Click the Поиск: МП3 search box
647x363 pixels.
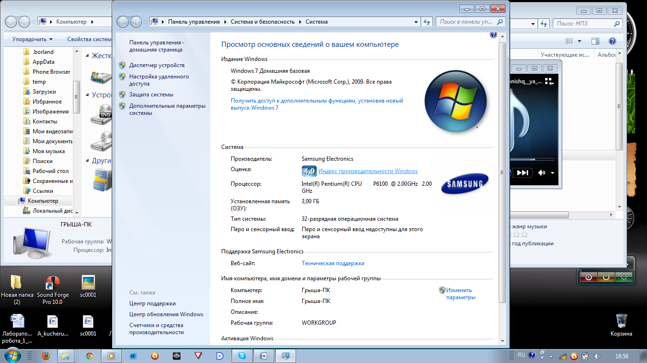tap(588, 24)
